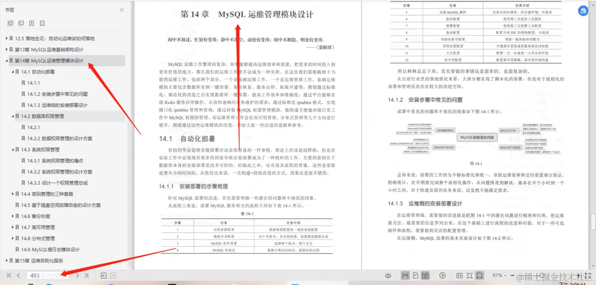596x285 pixels.
Task: Fit page to window width
Action: 479,275
